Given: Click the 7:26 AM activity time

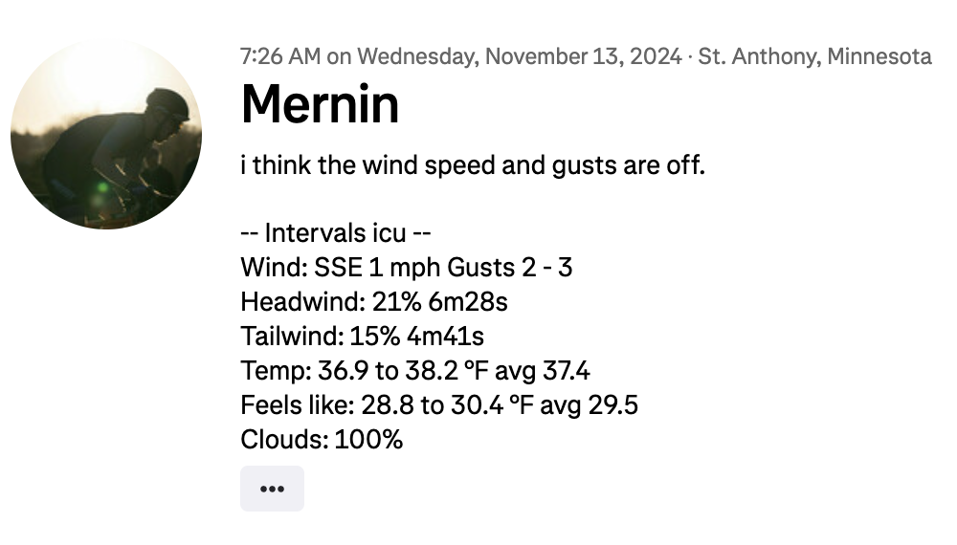Looking at the screenshot, I should (x=279, y=56).
